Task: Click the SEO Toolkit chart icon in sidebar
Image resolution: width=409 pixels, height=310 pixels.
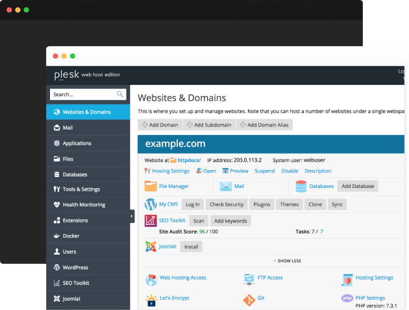Action: pos(56,283)
